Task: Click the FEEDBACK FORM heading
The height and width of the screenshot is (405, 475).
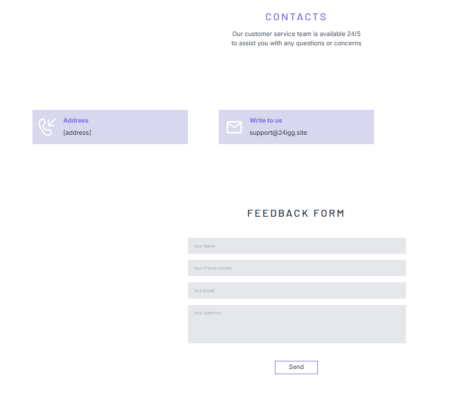Action: click(296, 213)
